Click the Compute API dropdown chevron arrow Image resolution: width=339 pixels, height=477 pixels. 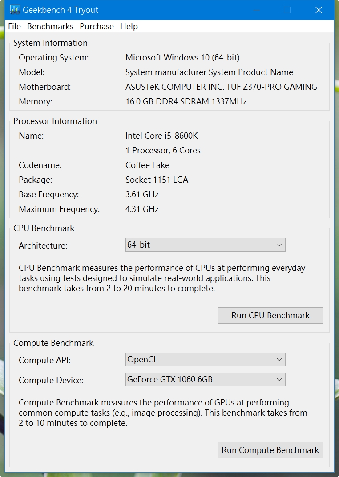[x=279, y=360]
